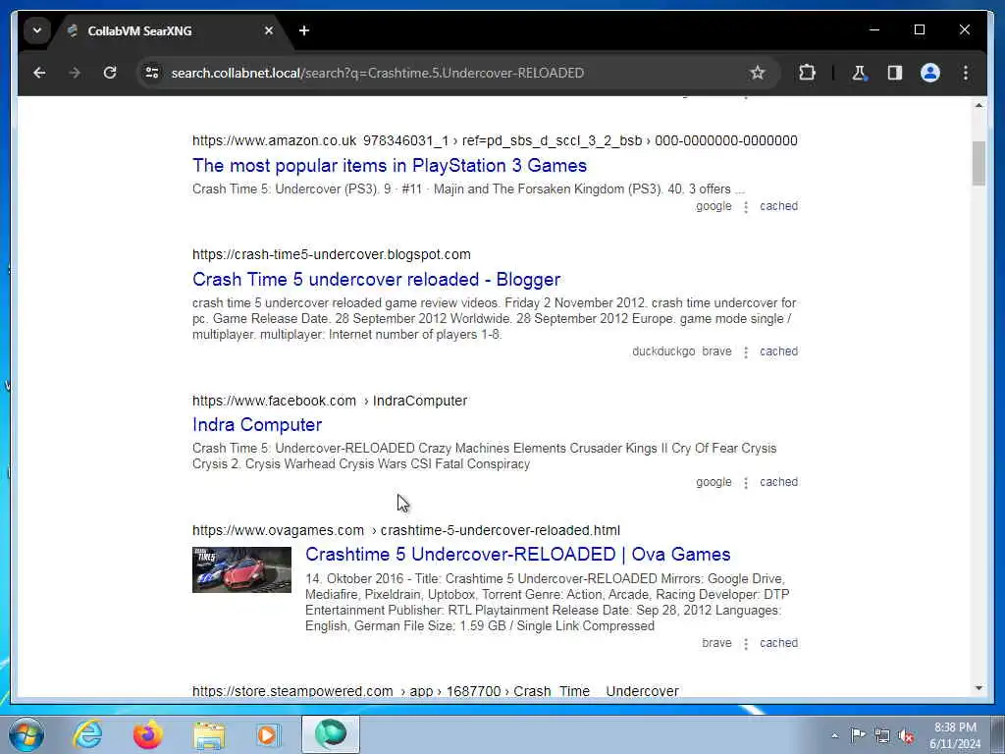The height and width of the screenshot is (754, 1005).
Task: Open 'Crash Time 5 undercover reloaded - Blogger' result
Action: click(376, 280)
